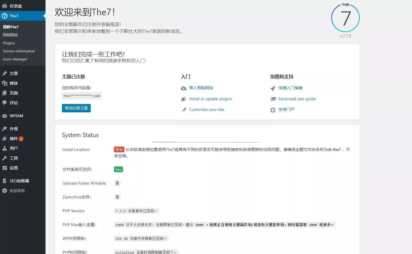Click the v.7.7.0 version label
The image size is (412, 254).
pyautogui.click(x=345, y=36)
